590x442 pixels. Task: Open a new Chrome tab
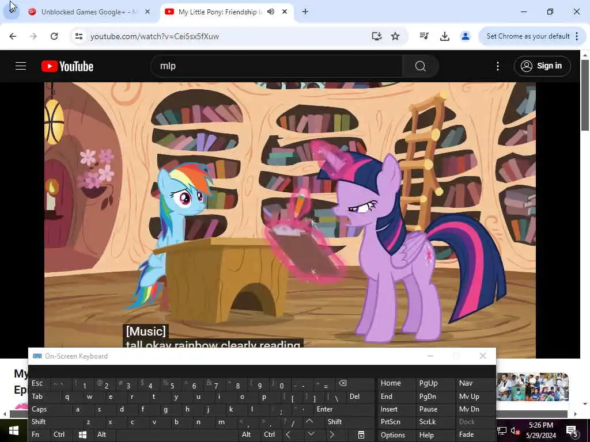tap(305, 12)
